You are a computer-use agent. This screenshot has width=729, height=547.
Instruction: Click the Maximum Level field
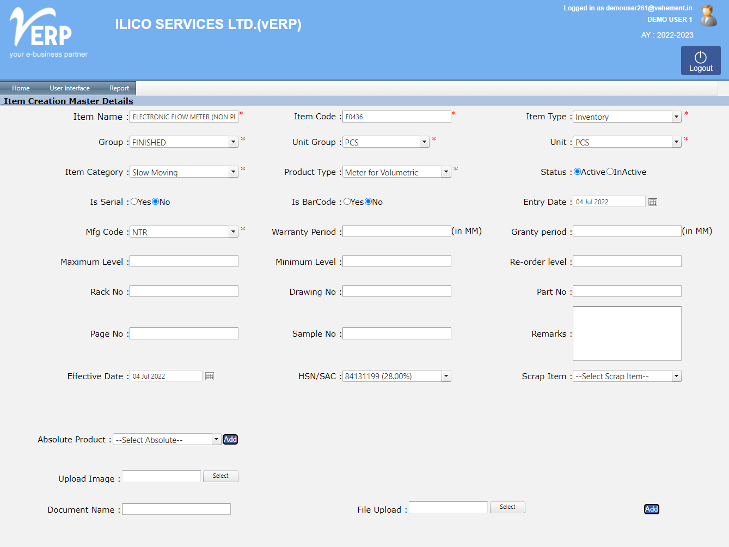coord(184,262)
